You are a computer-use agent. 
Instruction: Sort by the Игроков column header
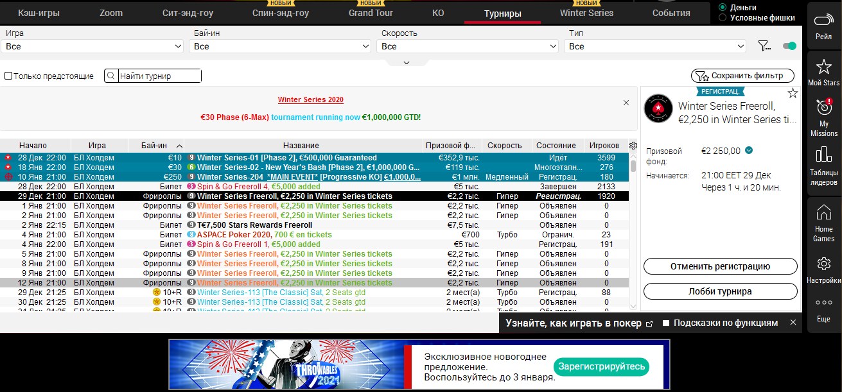coord(606,146)
